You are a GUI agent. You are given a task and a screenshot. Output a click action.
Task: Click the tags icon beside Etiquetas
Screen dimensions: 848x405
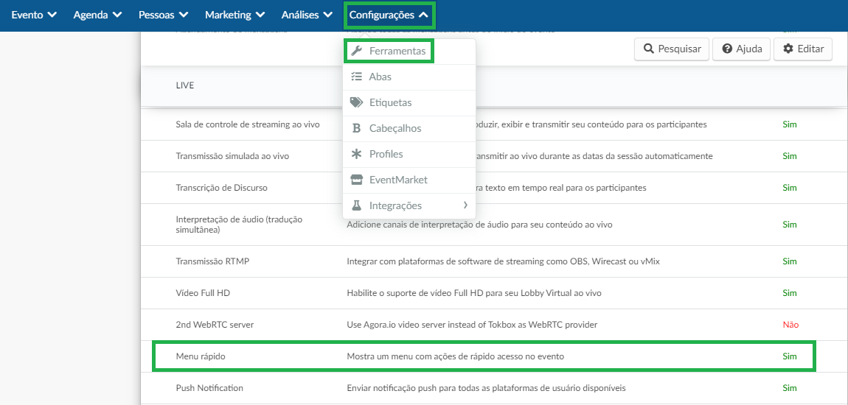(x=356, y=102)
